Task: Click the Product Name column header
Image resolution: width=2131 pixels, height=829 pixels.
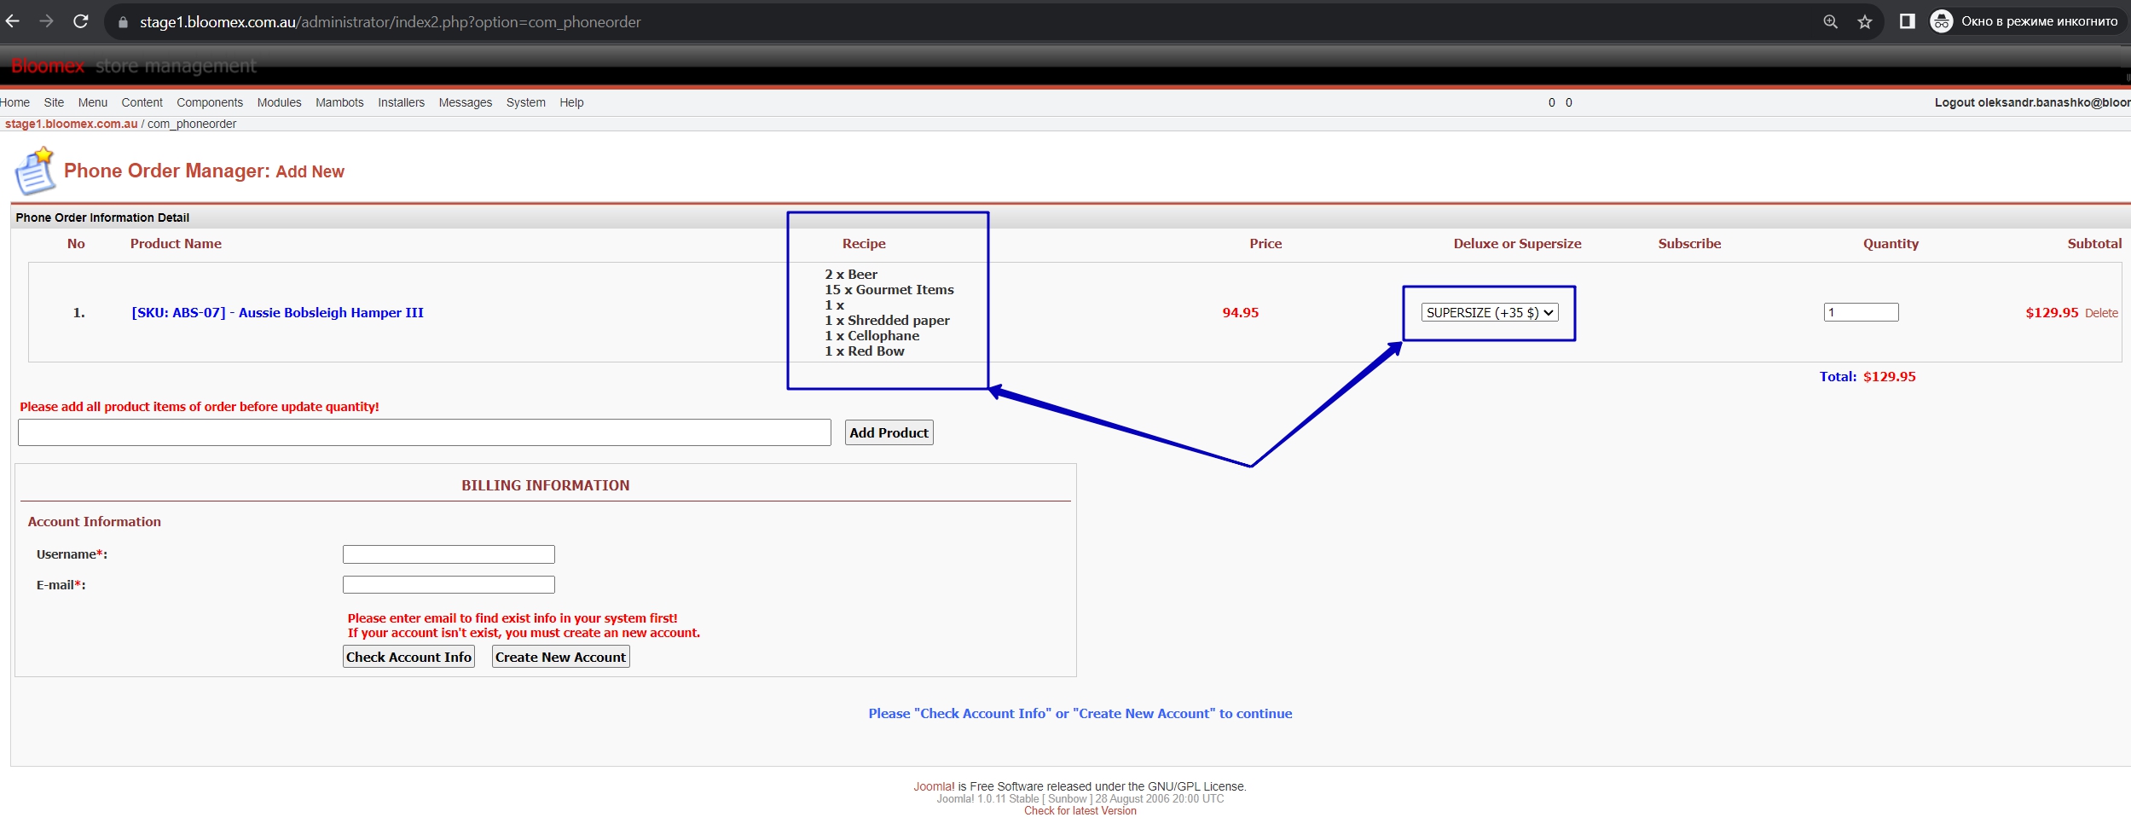Action: click(x=176, y=243)
